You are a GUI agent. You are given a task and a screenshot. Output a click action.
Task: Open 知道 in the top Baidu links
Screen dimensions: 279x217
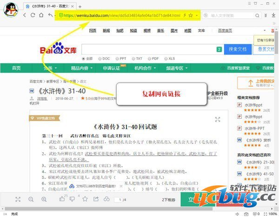pyautogui.click(x=133, y=31)
